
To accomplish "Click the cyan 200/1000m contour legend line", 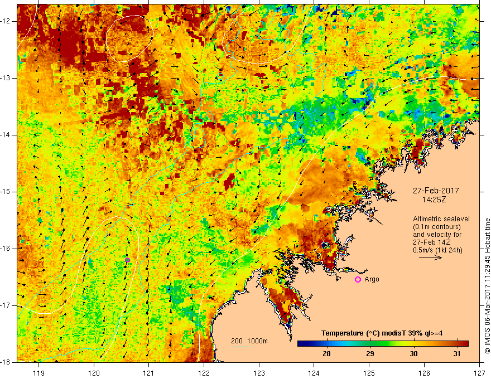I will click(x=240, y=347).
